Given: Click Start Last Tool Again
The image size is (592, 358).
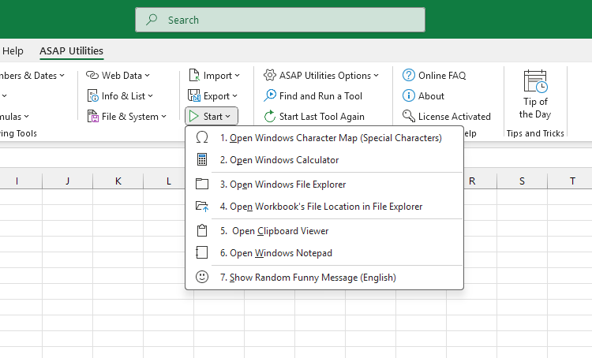Looking at the screenshot, I should tap(314, 117).
